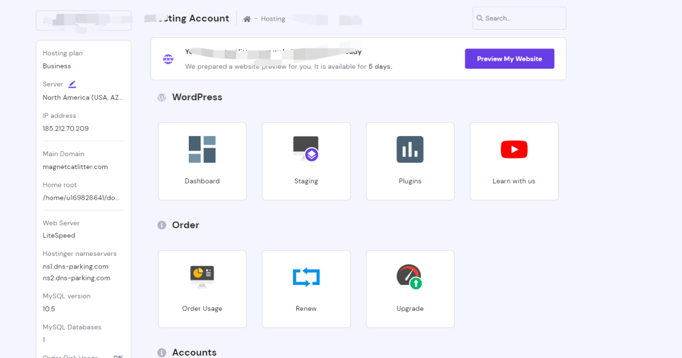Open the WordPress Dashboard tile icon
Screen dimensions: 682x358
pyautogui.click(x=202, y=149)
